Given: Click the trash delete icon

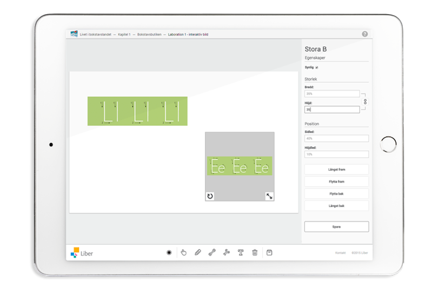Looking at the screenshot, I should [255, 252].
